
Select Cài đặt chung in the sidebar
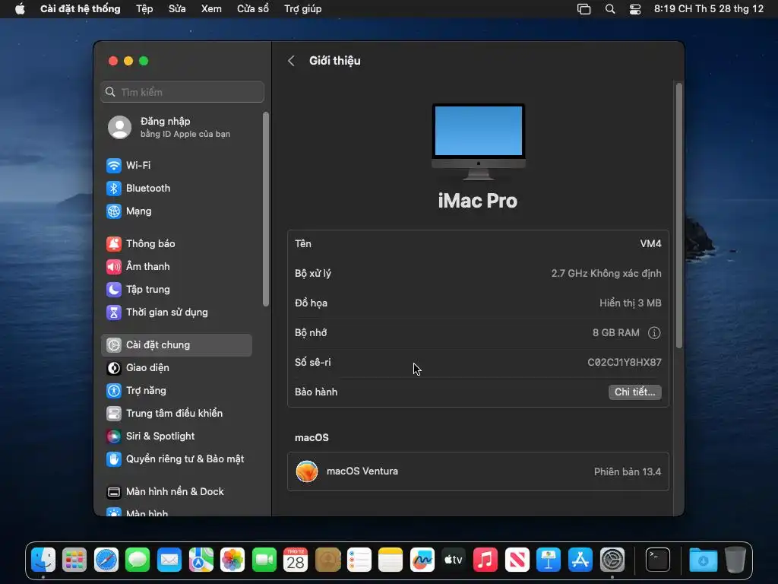tap(176, 345)
